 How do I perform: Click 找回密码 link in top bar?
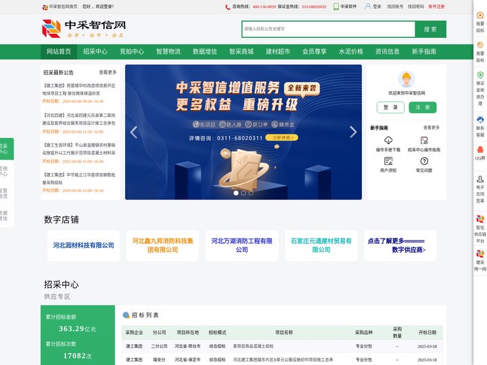click(416, 7)
